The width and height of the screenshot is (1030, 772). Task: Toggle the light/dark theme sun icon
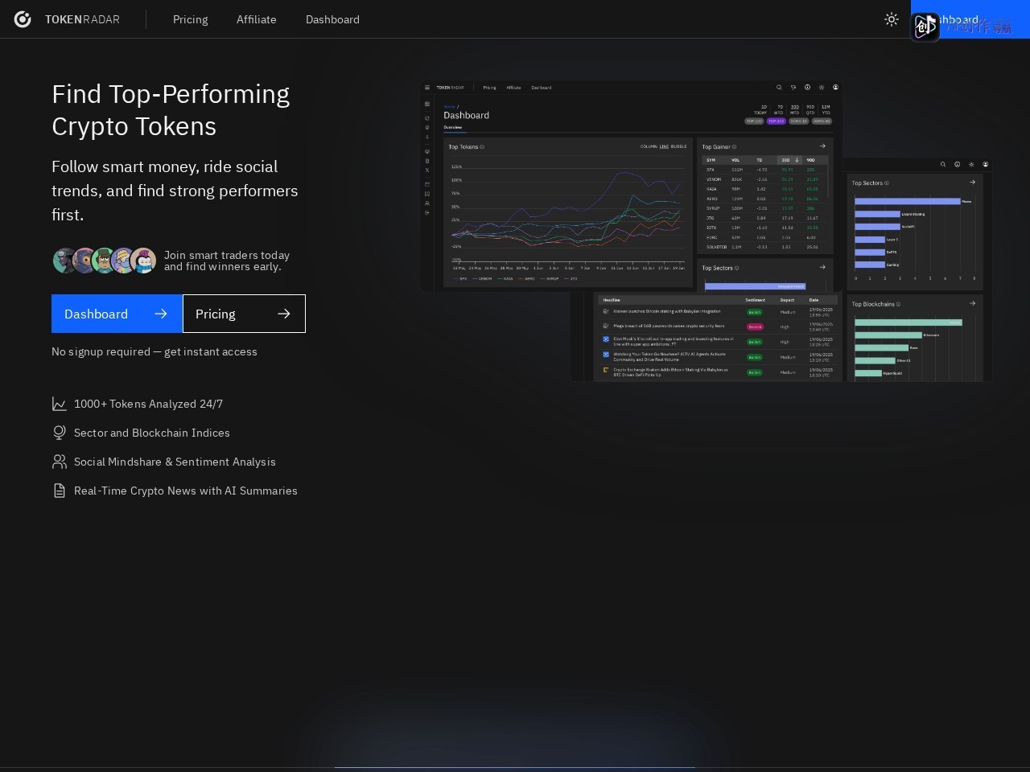point(891,19)
